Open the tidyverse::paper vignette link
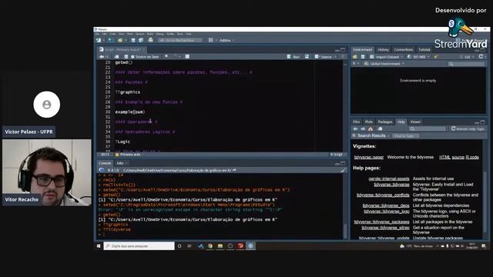Image resolution: width=493 pixels, height=277 pixels. tap(369, 157)
